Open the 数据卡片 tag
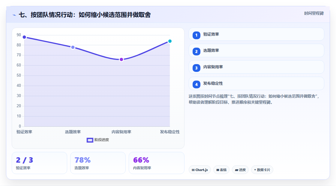Viewport: 336px width, 186px height. (262, 170)
